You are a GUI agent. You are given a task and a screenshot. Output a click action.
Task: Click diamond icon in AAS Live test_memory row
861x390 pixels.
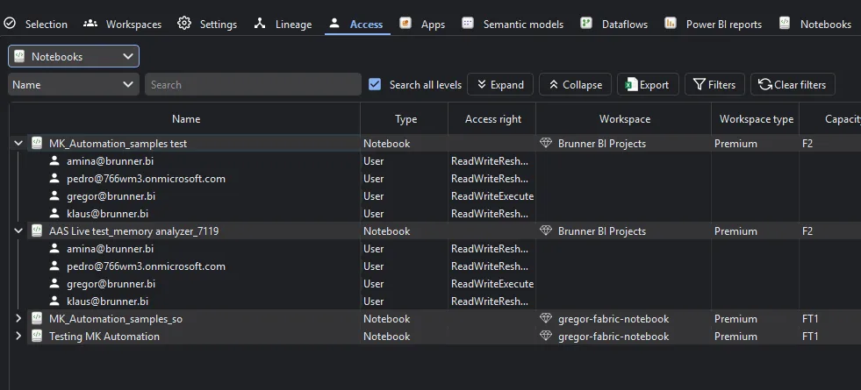click(x=546, y=230)
